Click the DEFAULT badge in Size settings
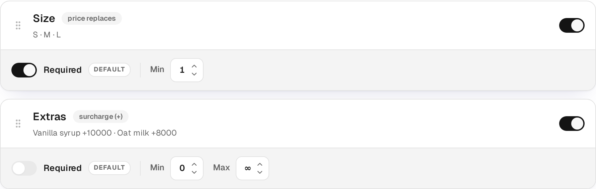 (x=109, y=70)
